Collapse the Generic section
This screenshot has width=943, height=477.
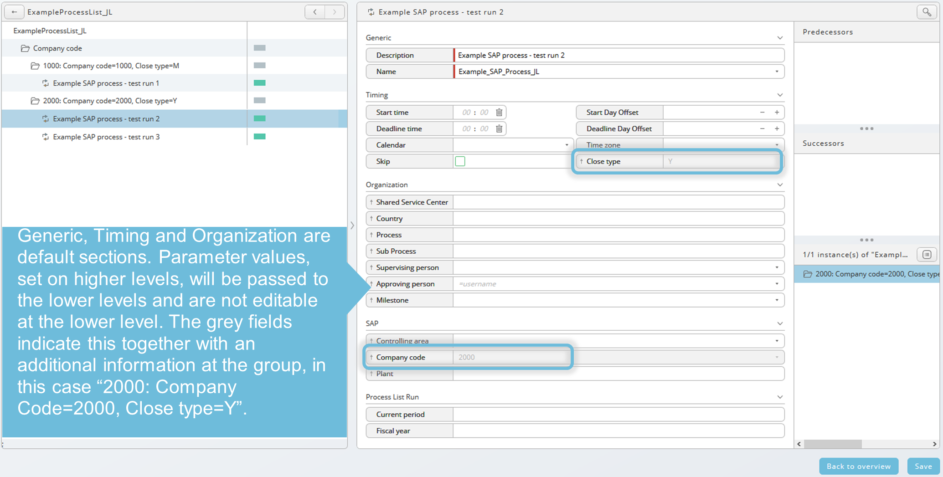coord(780,38)
